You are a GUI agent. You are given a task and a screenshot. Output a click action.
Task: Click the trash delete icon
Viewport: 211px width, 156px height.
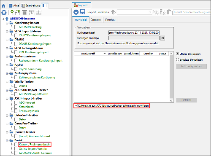click(24, 12)
